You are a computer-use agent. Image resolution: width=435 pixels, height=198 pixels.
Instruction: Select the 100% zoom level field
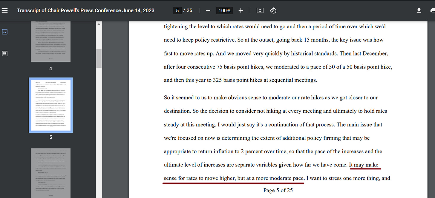click(224, 10)
